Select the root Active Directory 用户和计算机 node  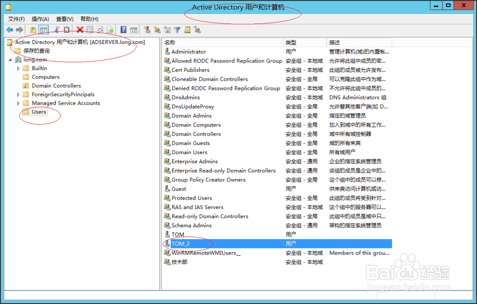[x=80, y=42]
